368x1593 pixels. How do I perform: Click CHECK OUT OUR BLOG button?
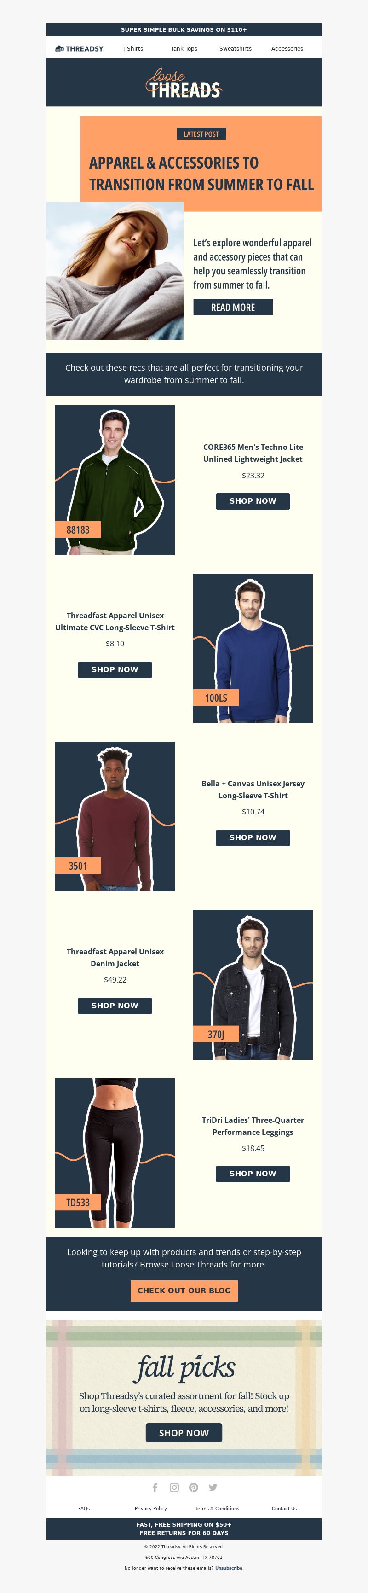184,1291
